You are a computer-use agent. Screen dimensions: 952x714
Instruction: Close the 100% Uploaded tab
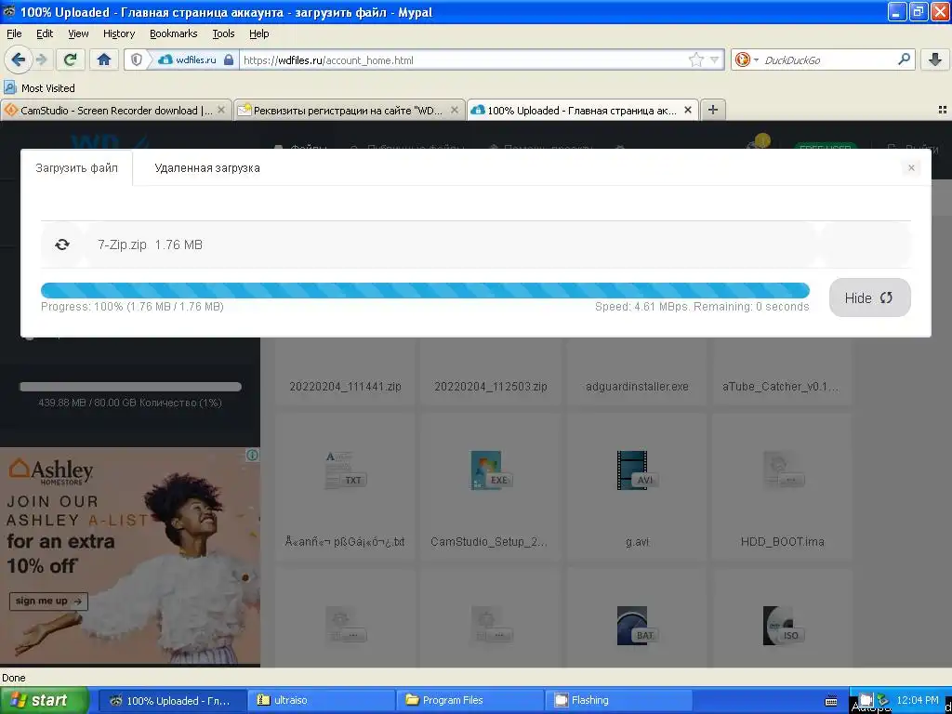688,111
